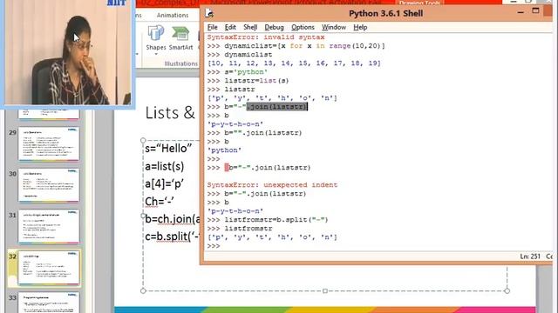
Task: Open the Help menu in Python Shell
Action: click(360, 27)
